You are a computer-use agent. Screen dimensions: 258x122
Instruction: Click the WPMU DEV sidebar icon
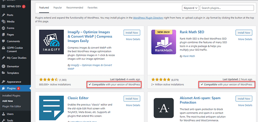pyautogui.click(x=3, y=6)
